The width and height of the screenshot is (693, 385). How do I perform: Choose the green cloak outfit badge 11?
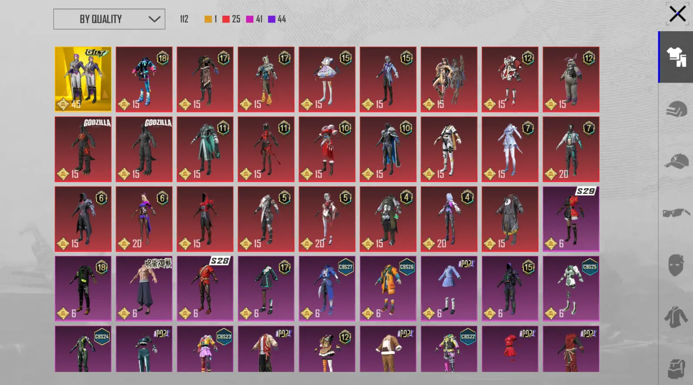[205, 149]
